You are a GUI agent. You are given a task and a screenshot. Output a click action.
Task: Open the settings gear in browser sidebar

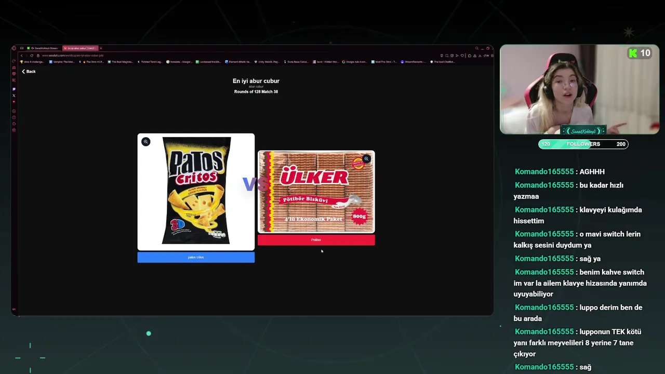coord(14,130)
